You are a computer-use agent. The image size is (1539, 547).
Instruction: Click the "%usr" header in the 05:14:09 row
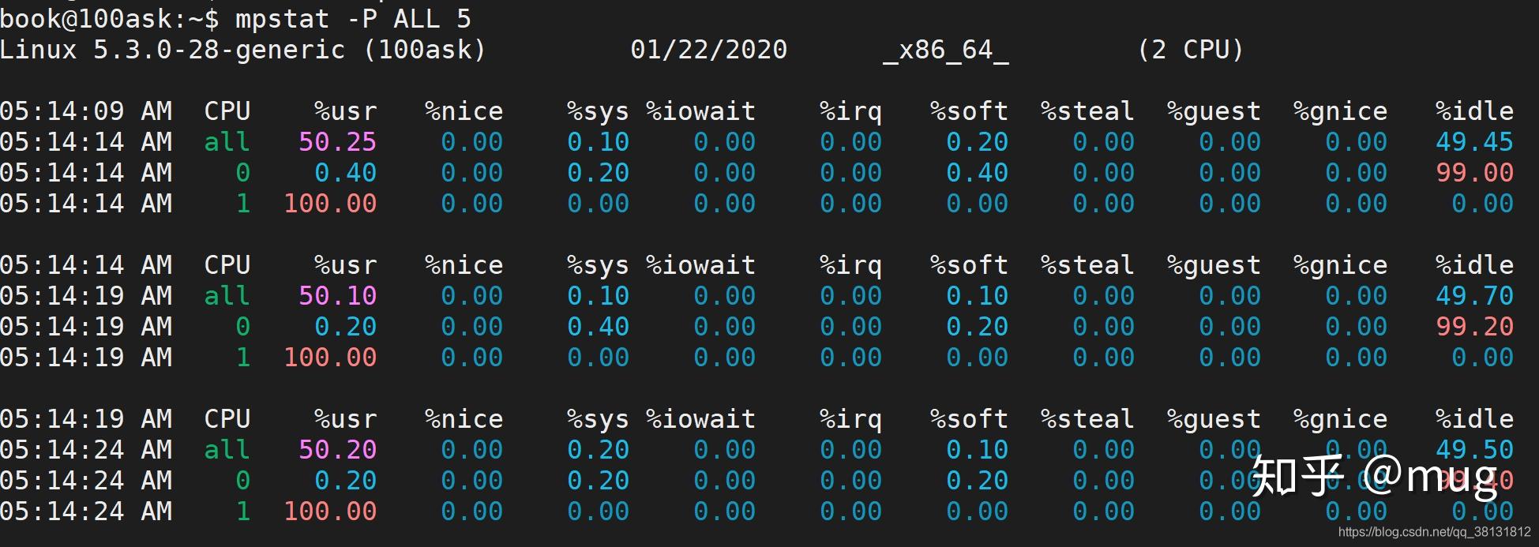346,111
